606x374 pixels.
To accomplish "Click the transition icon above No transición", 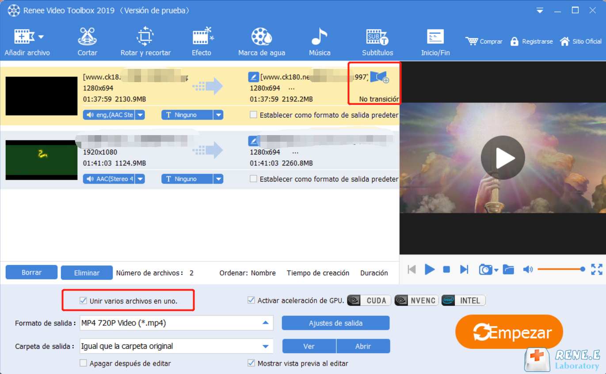I will pos(380,77).
